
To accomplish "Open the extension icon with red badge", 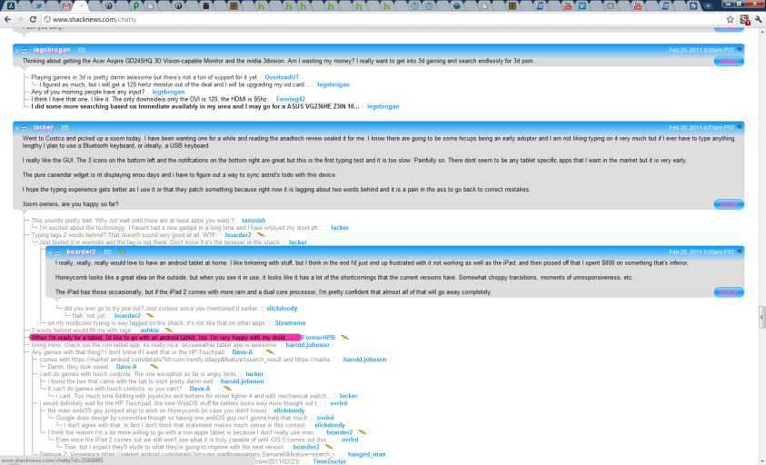I will click(x=744, y=20).
